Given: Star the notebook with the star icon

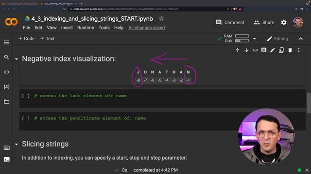Looking at the screenshot, I should point(161,19).
